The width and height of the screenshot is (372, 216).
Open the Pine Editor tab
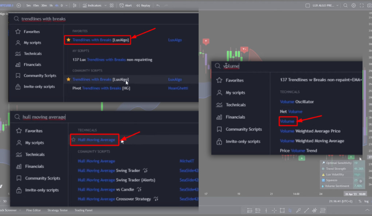tap(33, 210)
